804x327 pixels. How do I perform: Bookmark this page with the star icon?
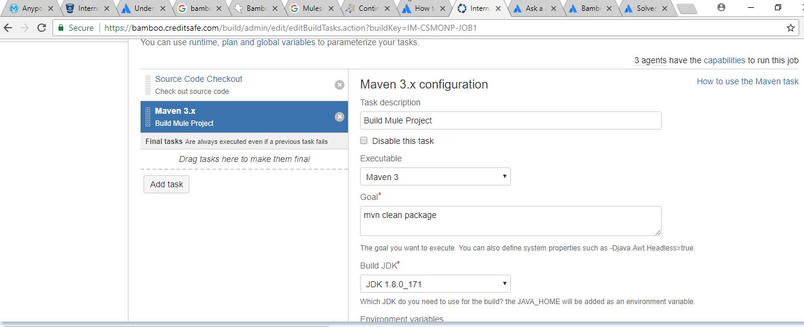point(791,28)
